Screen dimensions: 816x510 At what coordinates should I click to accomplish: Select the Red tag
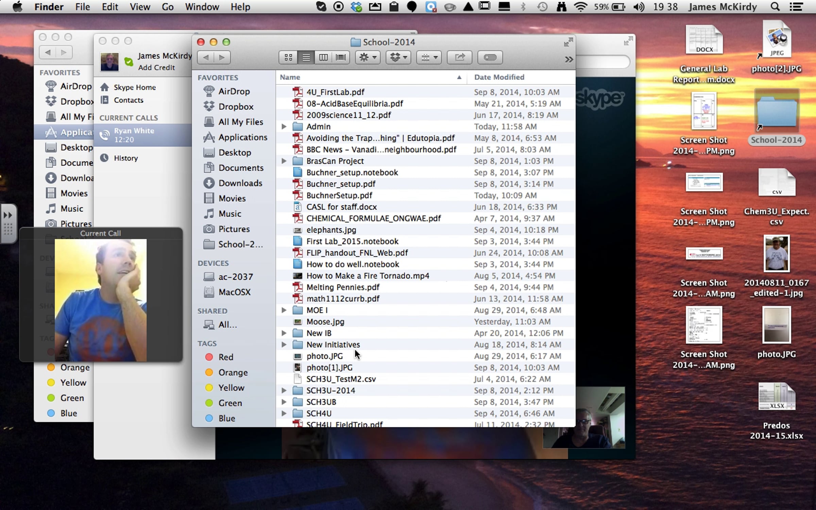(225, 357)
